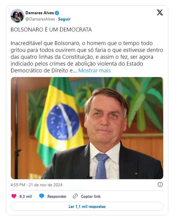Like the post with heart icon
This screenshot has height=218, width=180.
14,196
